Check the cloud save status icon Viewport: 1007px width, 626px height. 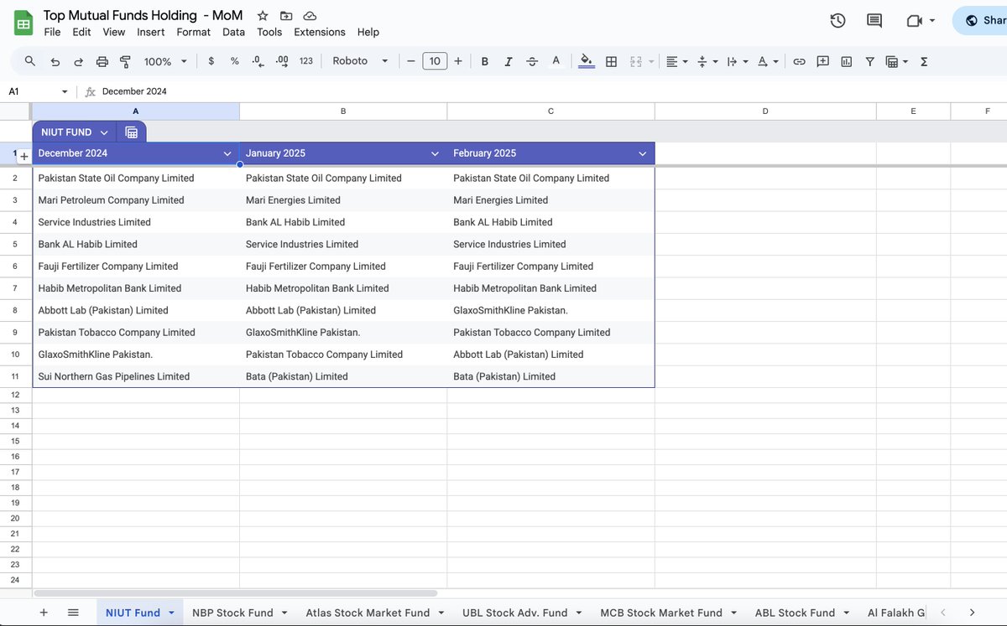click(x=310, y=16)
